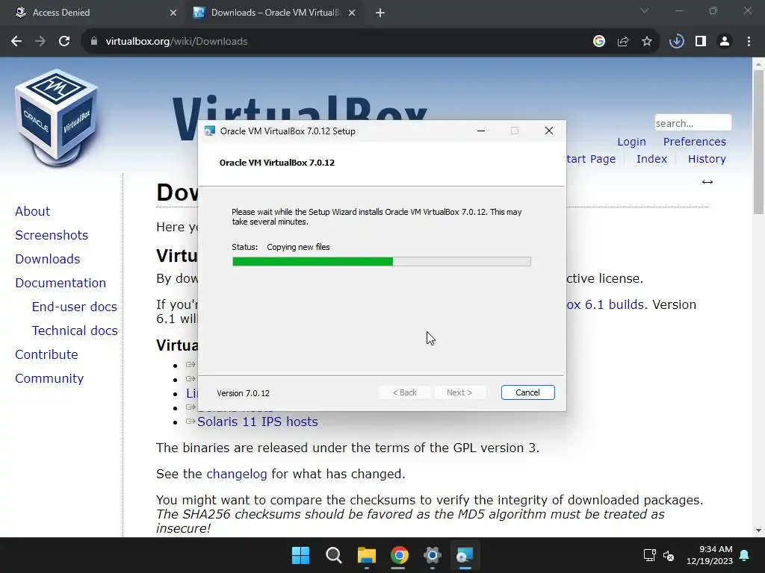Open File Explorer from the taskbar
This screenshot has height=573, width=765.
point(366,555)
